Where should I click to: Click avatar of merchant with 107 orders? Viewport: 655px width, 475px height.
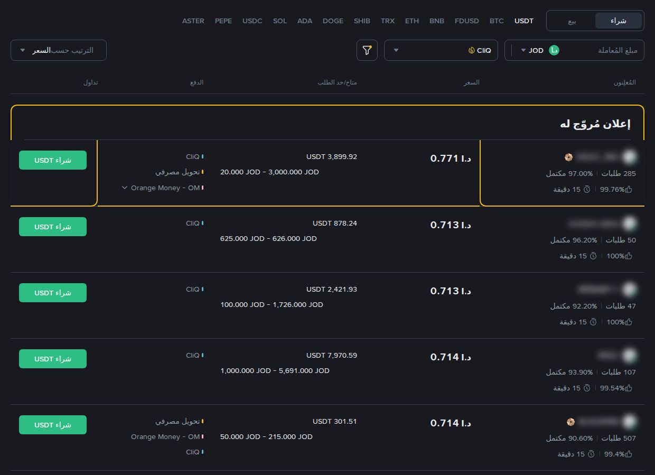pyautogui.click(x=629, y=356)
